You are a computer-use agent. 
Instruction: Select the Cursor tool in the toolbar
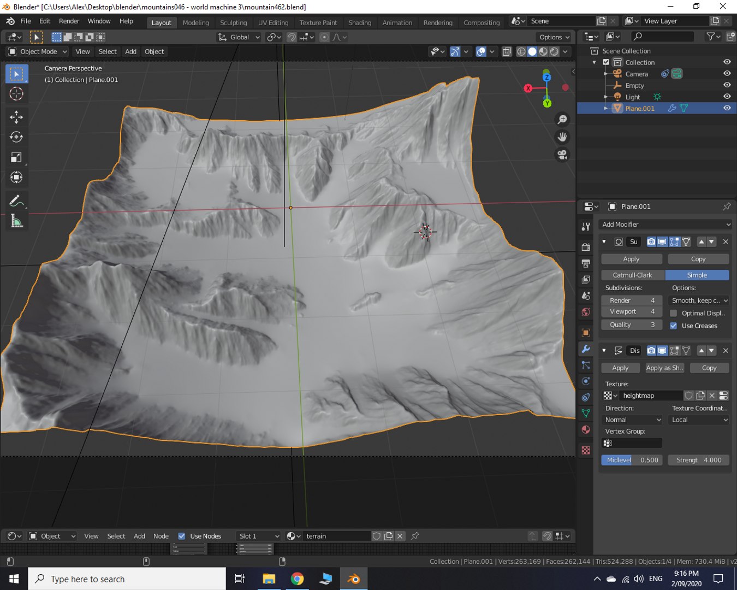[x=16, y=94]
